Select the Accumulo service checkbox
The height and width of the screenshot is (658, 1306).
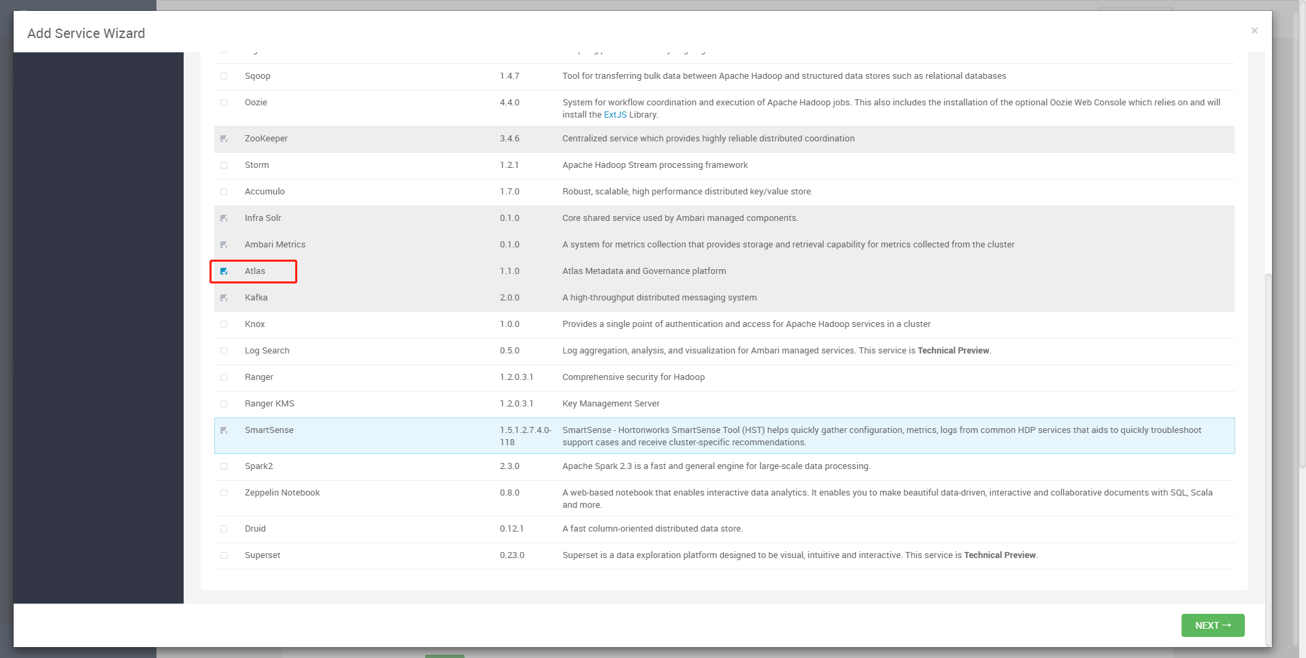pos(224,192)
